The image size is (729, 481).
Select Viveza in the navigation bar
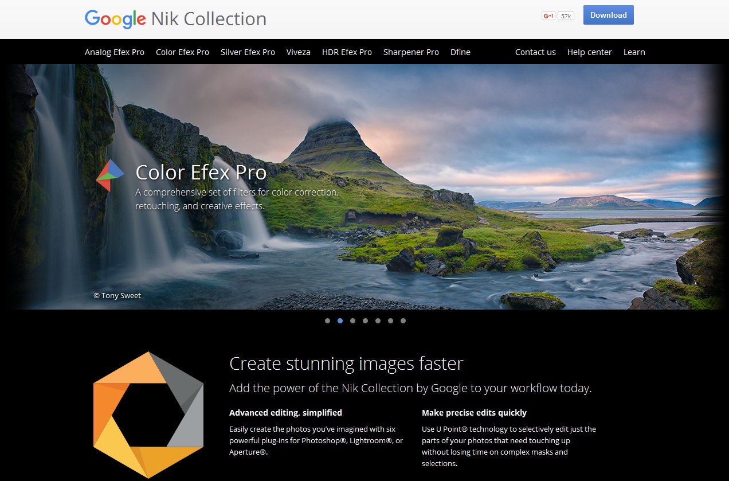[299, 52]
